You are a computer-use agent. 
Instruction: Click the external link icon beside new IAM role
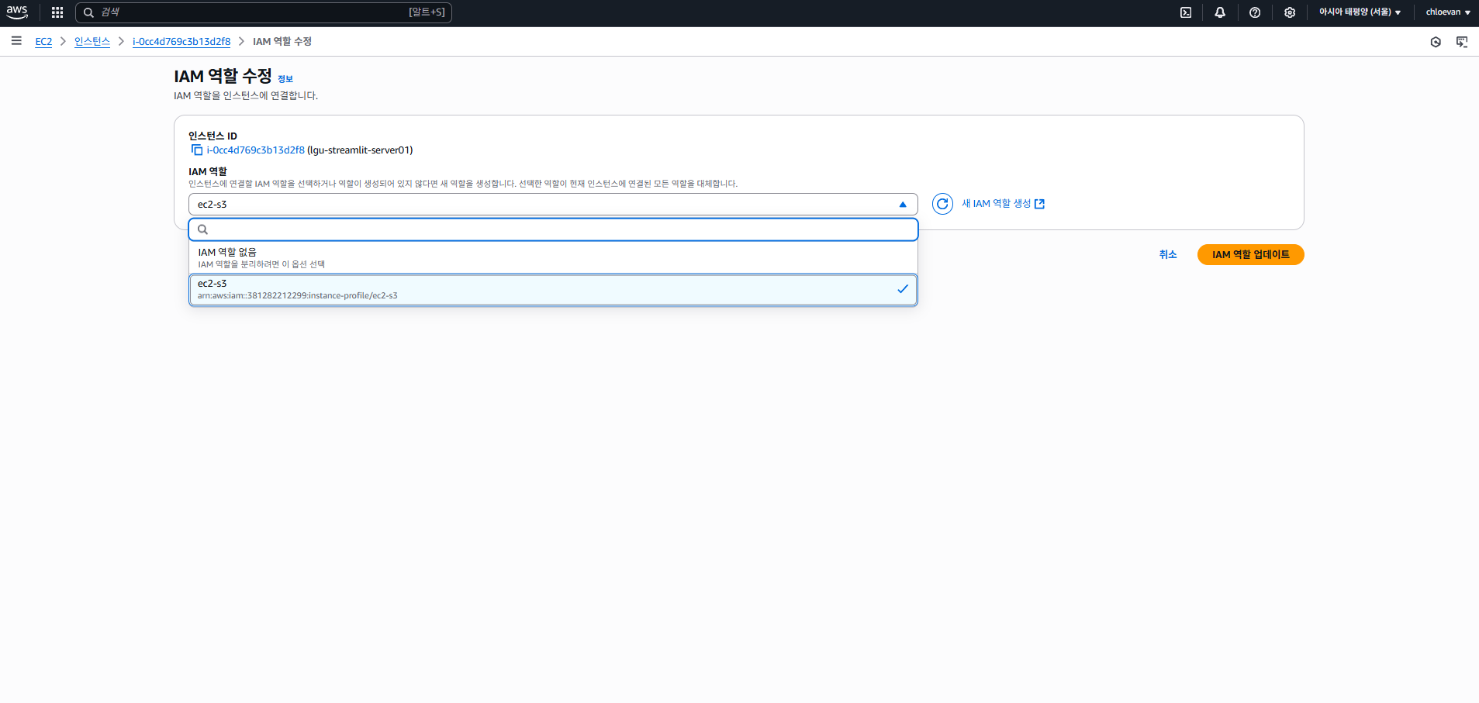1040,204
